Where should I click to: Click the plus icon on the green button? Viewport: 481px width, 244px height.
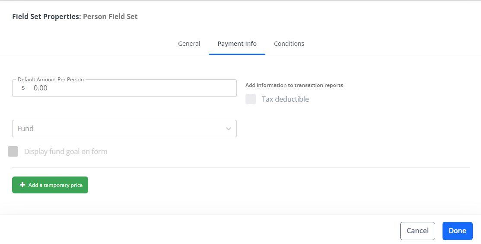pyautogui.click(x=22, y=185)
